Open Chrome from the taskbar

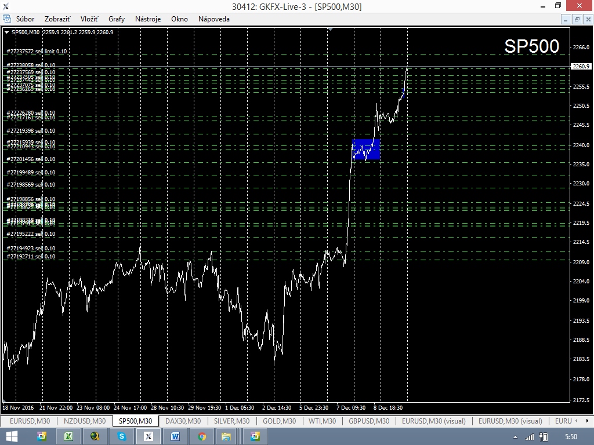click(x=202, y=436)
